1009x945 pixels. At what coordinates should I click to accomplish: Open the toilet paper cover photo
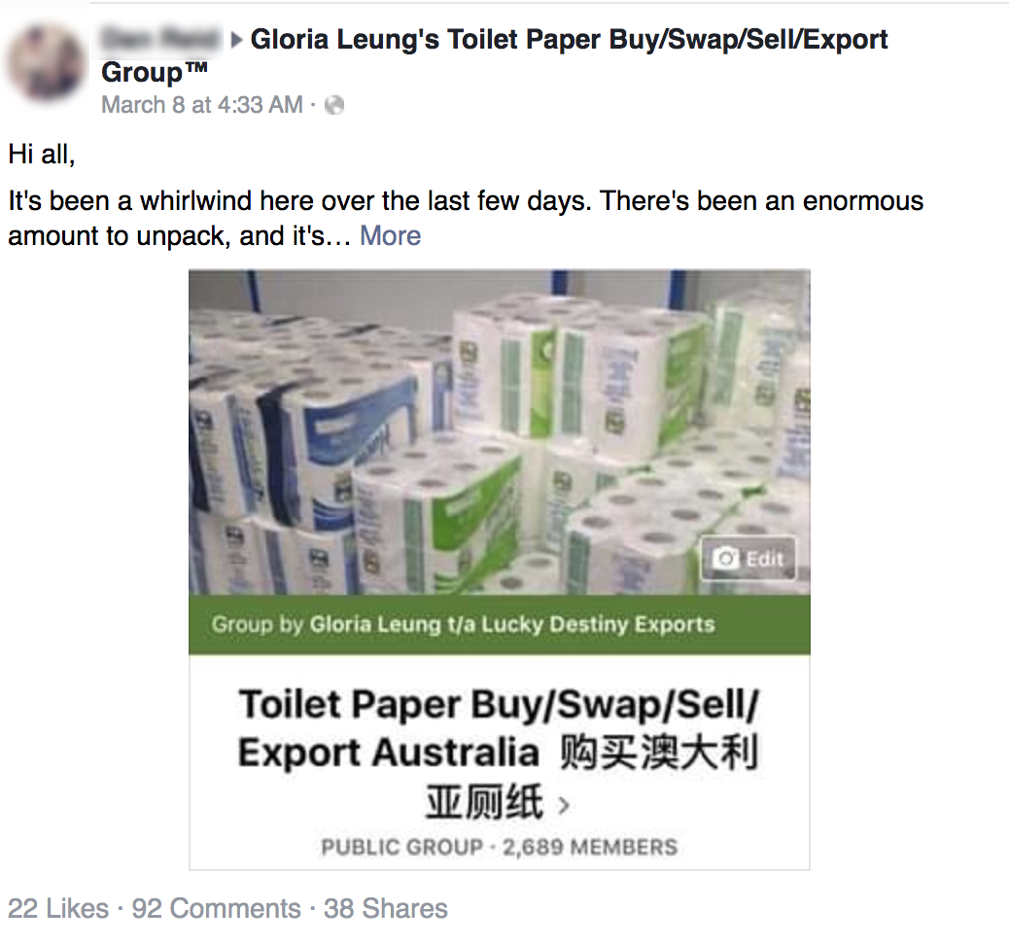pos(500,432)
